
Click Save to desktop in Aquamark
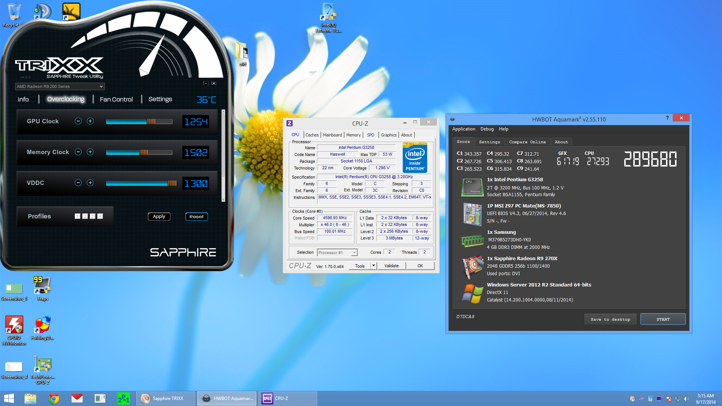(x=610, y=319)
